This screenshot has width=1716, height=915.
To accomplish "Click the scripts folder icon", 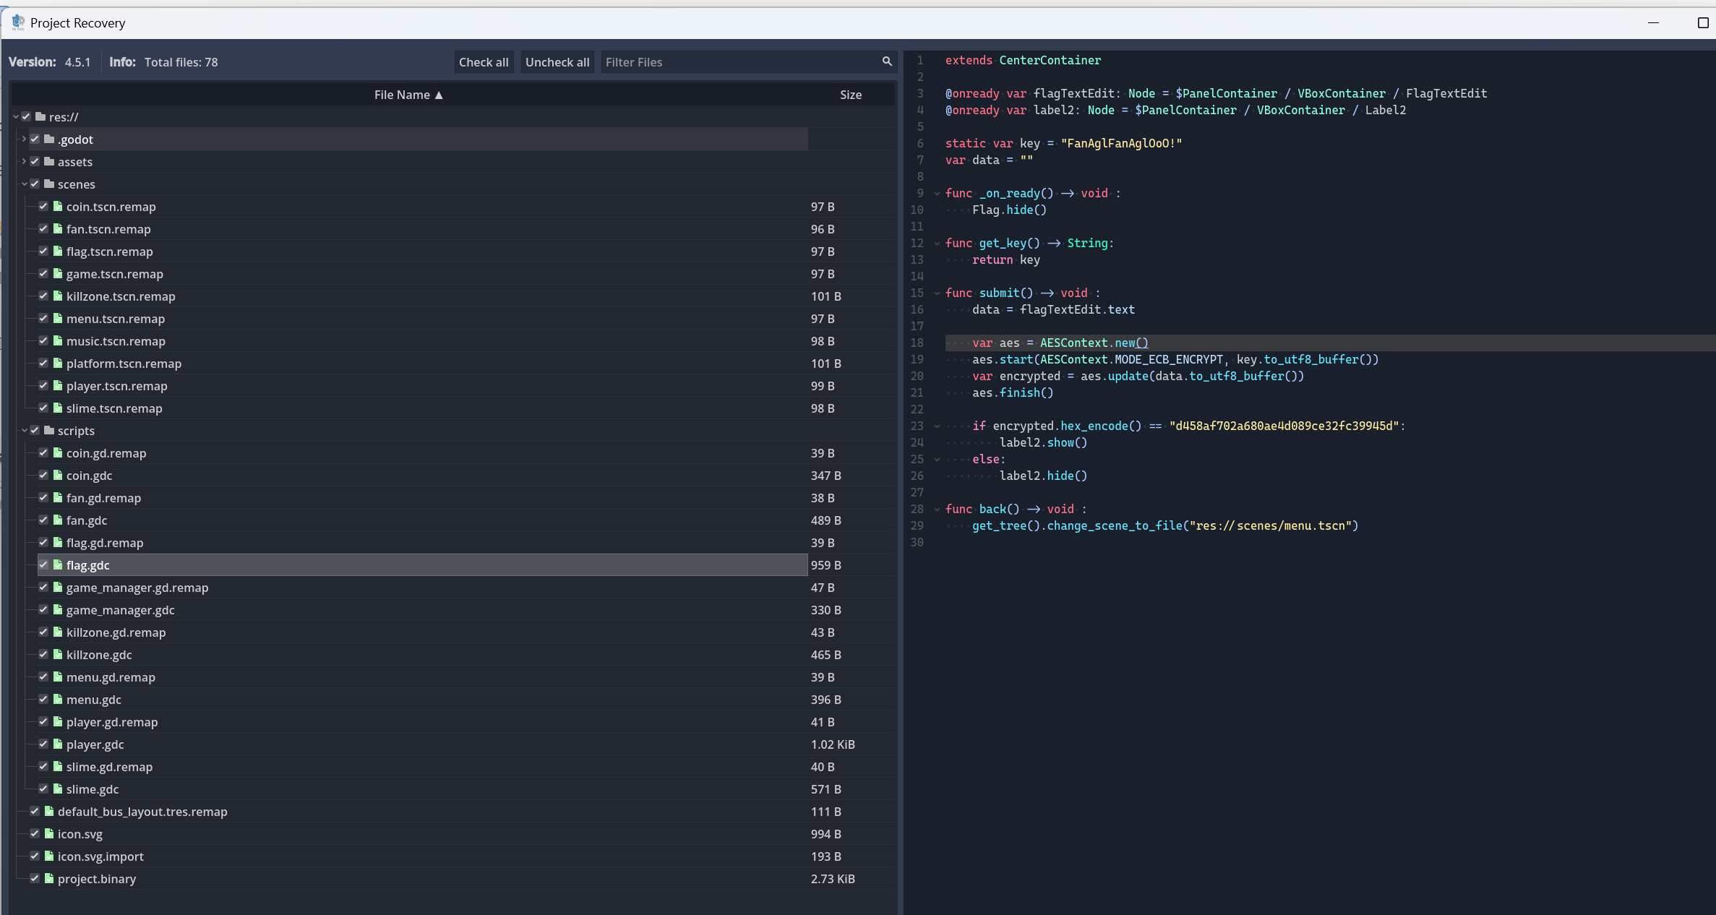I will [49, 430].
